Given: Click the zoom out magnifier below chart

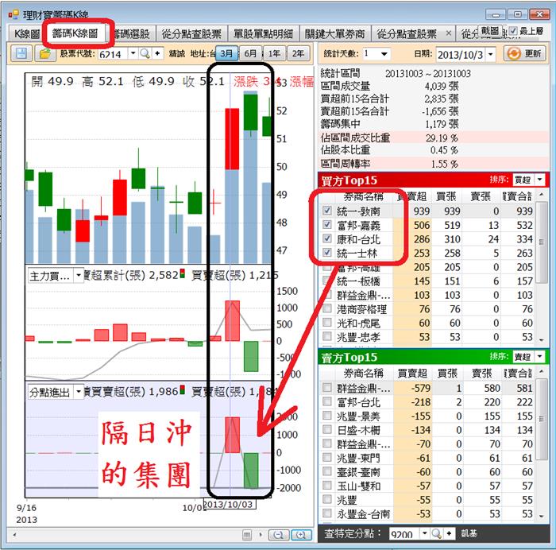Looking at the screenshot, I should point(279,534).
